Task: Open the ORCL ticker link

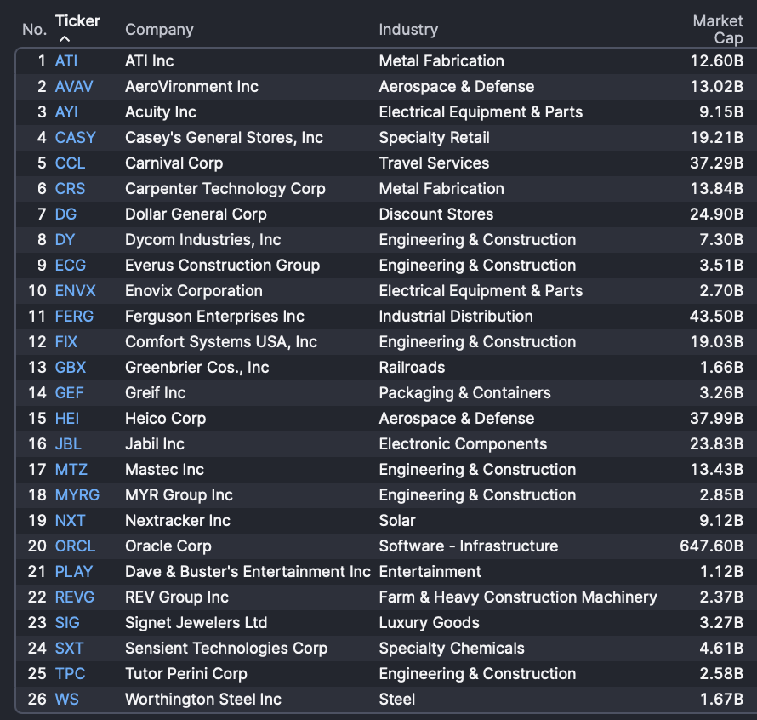Action: (76, 546)
